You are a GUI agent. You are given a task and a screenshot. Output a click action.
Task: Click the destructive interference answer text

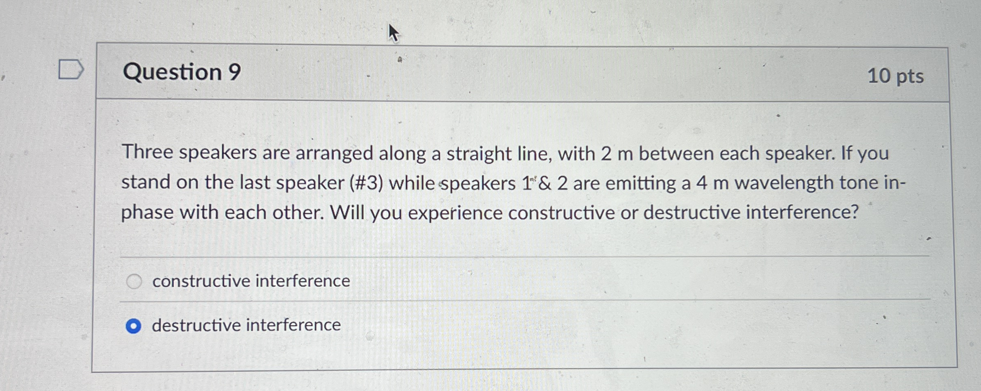click(x=245, y=325)
